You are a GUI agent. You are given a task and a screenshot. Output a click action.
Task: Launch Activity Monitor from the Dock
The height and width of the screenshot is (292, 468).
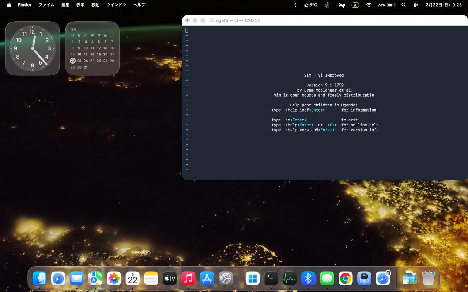coord(290,279)
